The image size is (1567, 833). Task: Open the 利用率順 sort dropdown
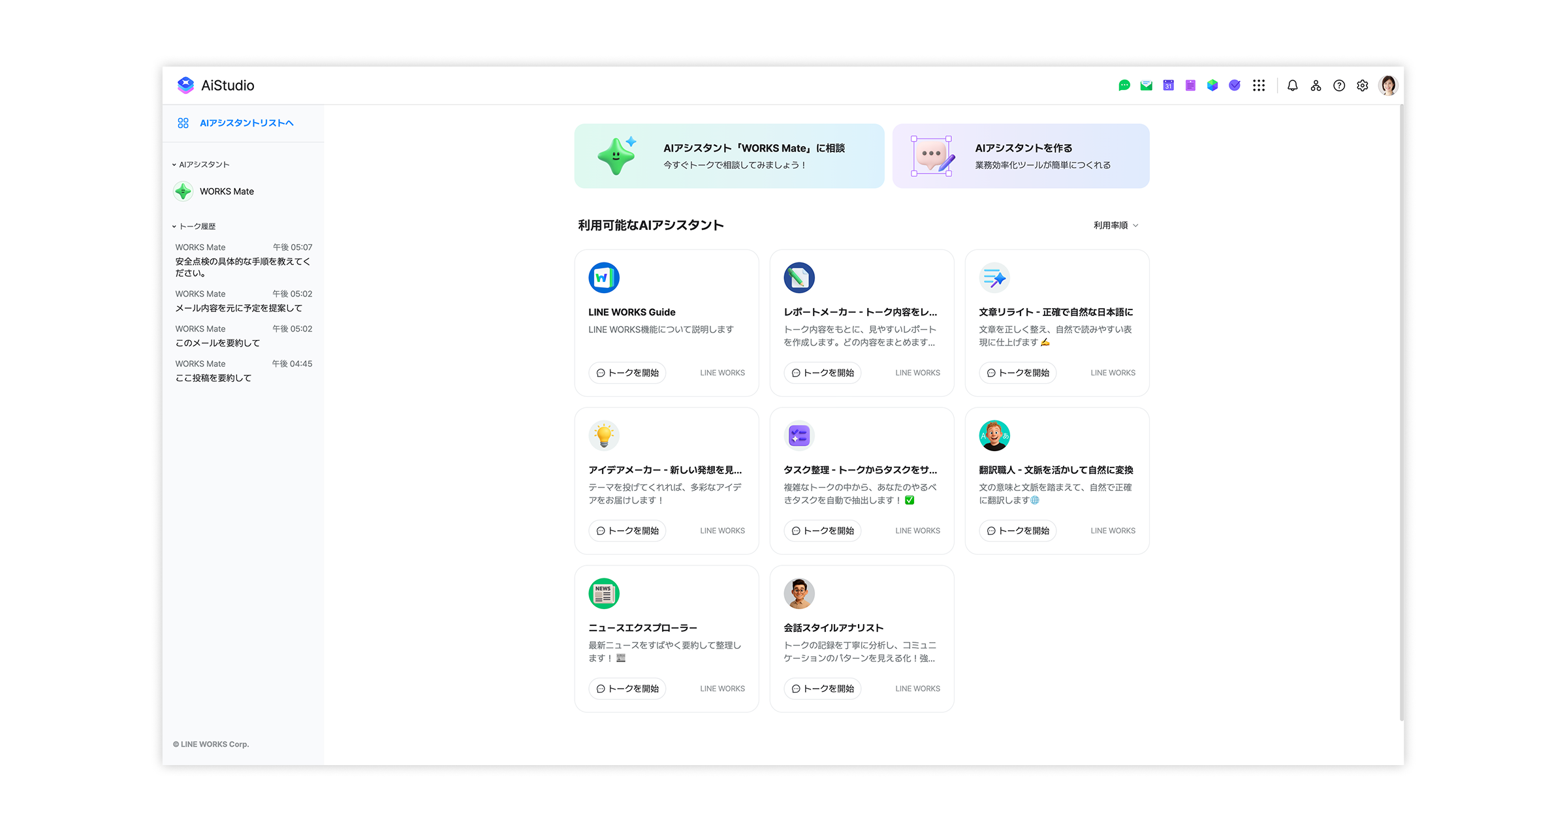point(1116,225)
